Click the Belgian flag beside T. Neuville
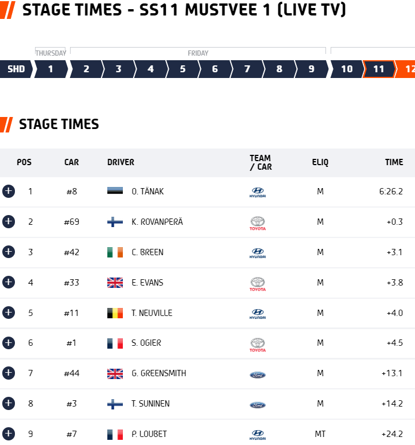 (x=115, y=313)
